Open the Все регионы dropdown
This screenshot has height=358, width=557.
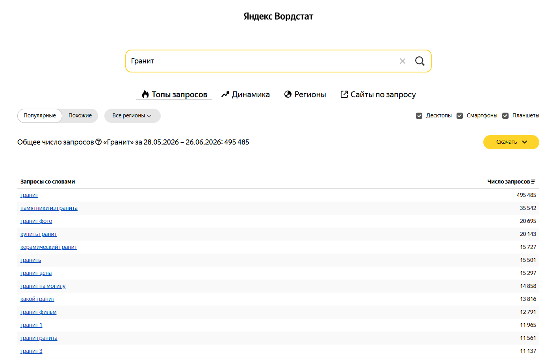132,116
